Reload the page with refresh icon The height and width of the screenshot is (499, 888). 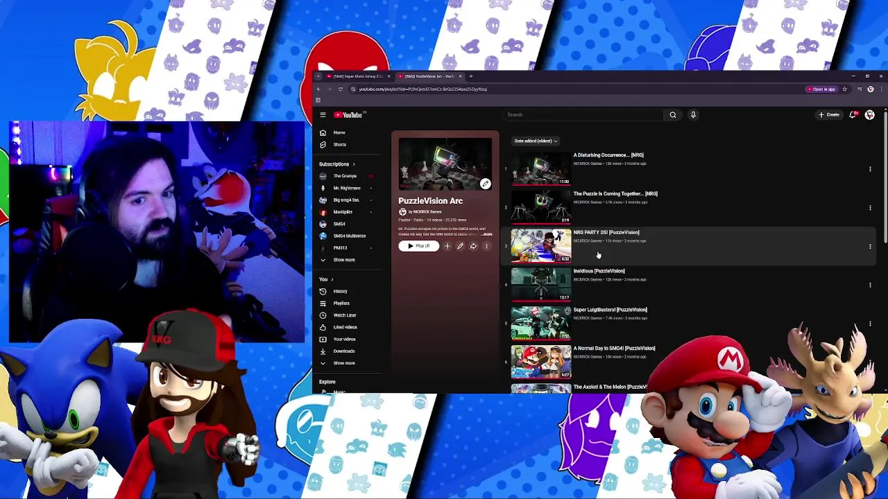[x=340, y=89]
